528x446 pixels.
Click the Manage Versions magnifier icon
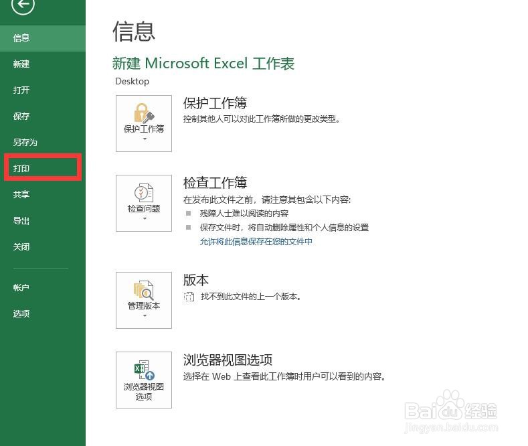pyautogui.click(x=144, y=290)
